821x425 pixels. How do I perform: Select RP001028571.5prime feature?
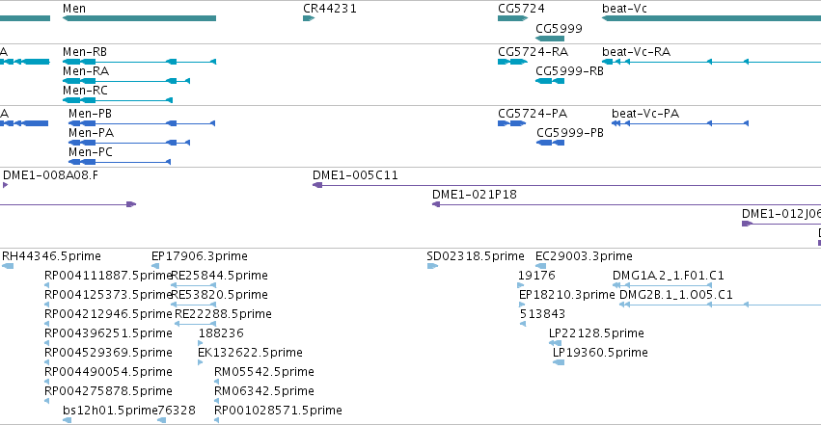(x=217, y=420)
